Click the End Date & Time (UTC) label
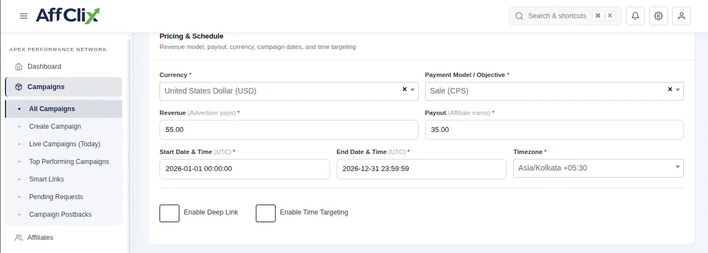 [373, 152]
